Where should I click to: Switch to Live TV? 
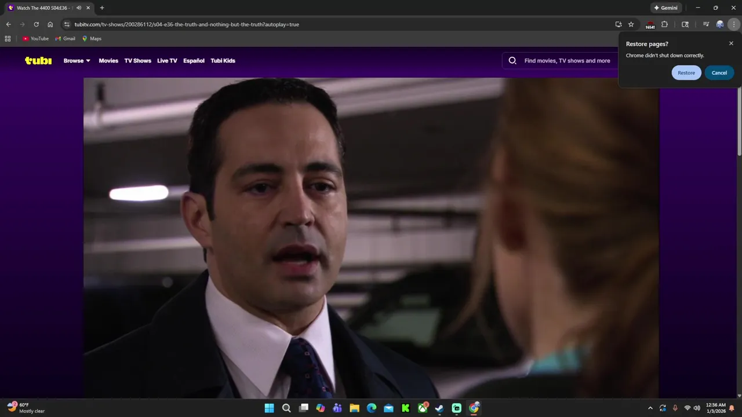167,60
